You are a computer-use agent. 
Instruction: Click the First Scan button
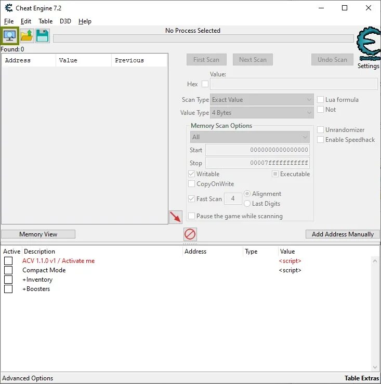(x=206, y=60)
